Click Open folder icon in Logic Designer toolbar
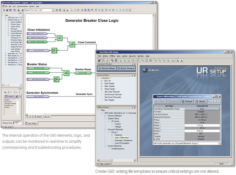This screenshot has height=175, width=236. tap(7, 10)
